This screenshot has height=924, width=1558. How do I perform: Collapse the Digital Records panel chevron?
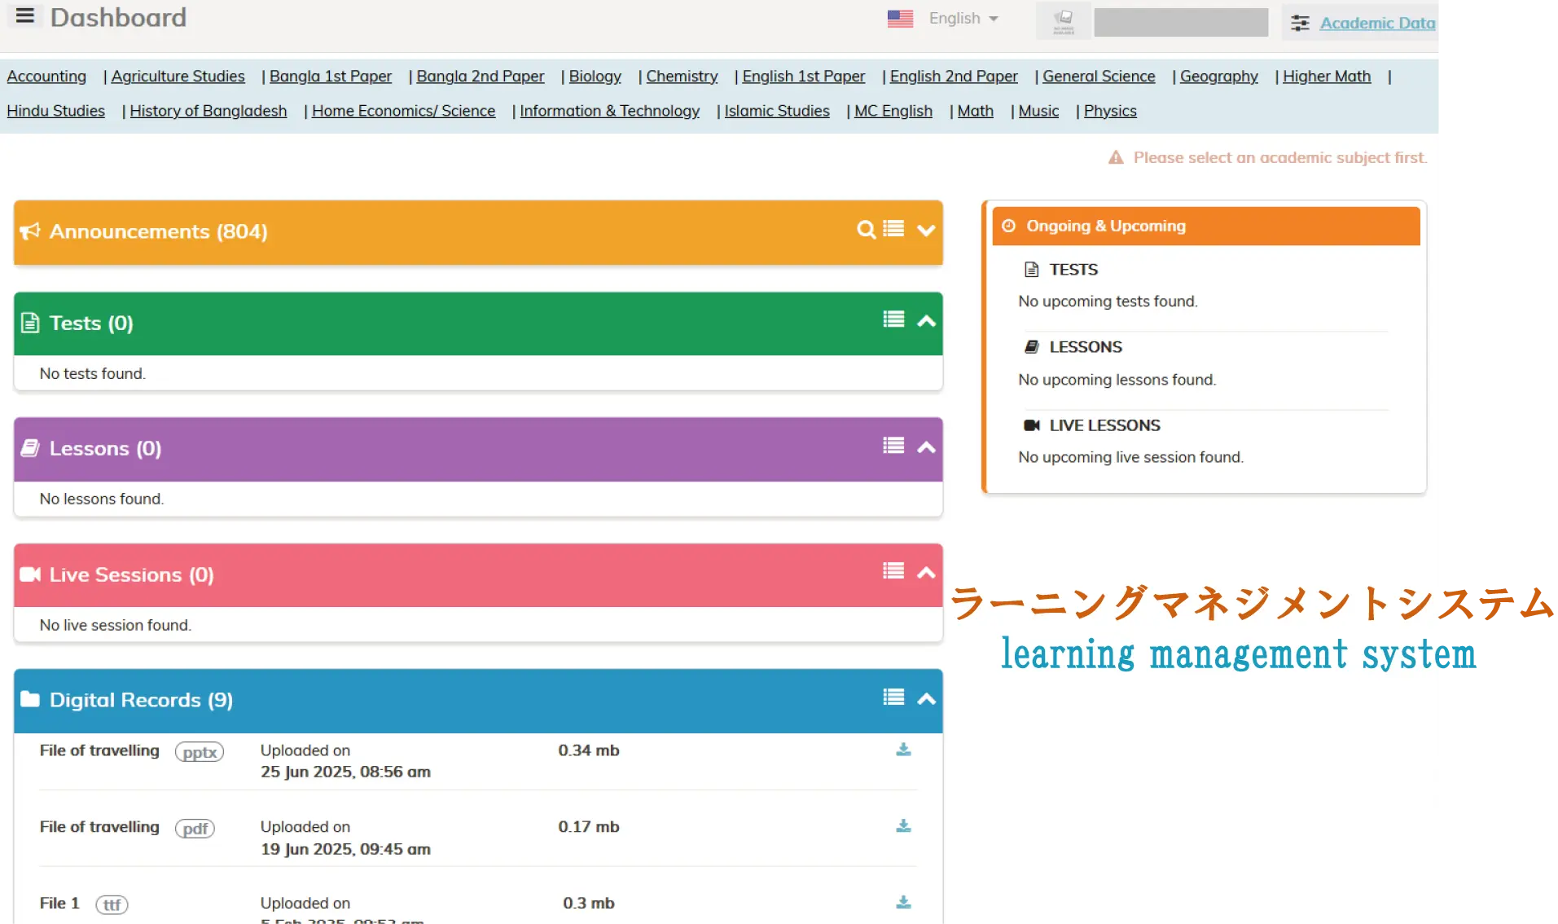(x=926, y=699)
